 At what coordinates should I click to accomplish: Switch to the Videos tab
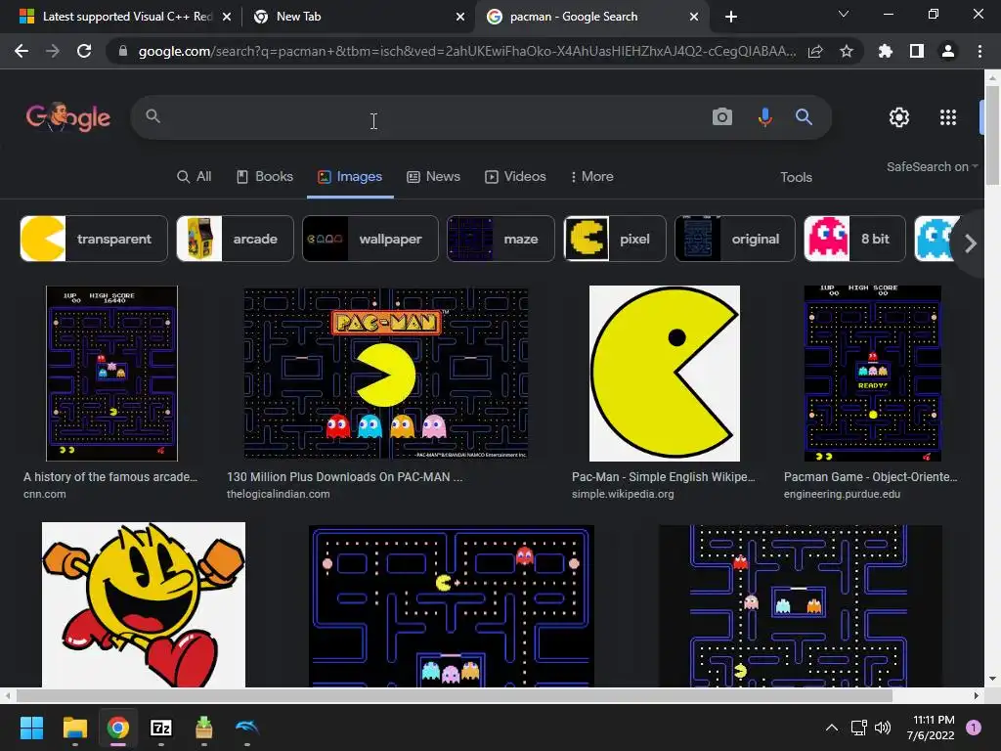(x=515, y=177)
